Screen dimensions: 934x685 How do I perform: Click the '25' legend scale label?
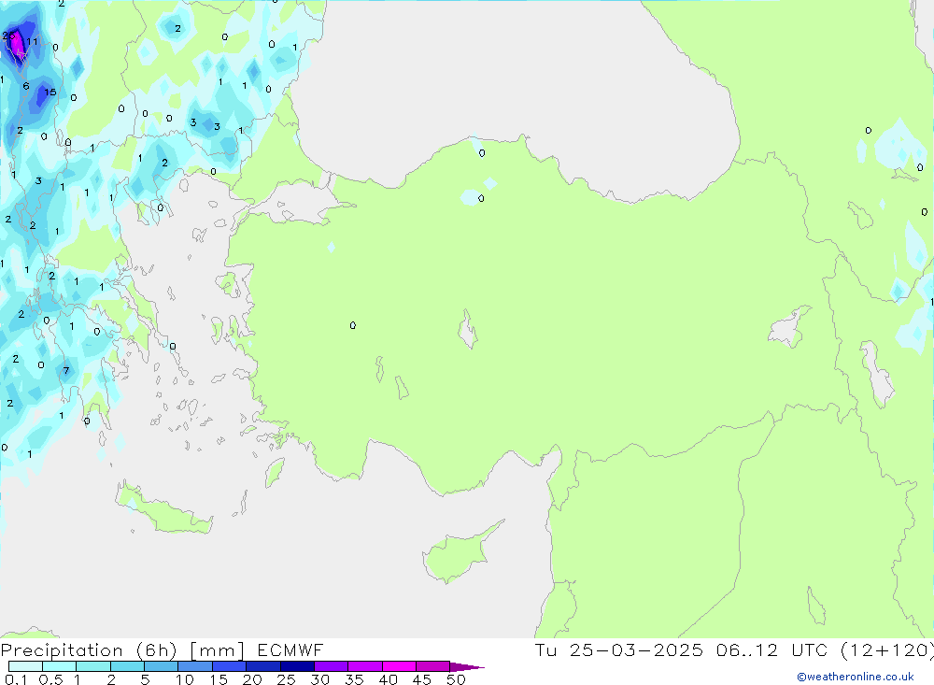click(x=286, y=679)
